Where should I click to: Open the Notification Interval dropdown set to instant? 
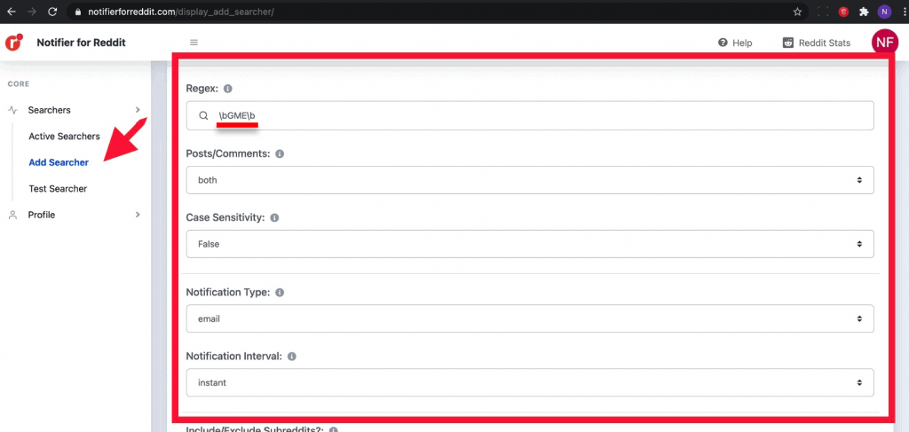click(x=530, y=383)
